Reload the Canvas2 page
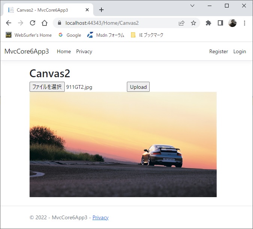Screen dimensions: 253x229 tap(33, 23)
